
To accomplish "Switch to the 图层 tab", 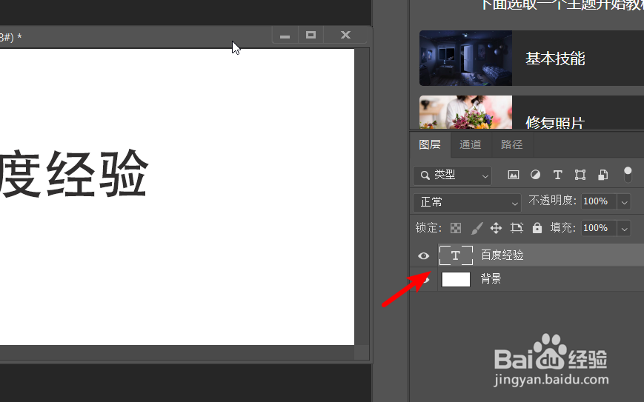I will tap(430, 144).
